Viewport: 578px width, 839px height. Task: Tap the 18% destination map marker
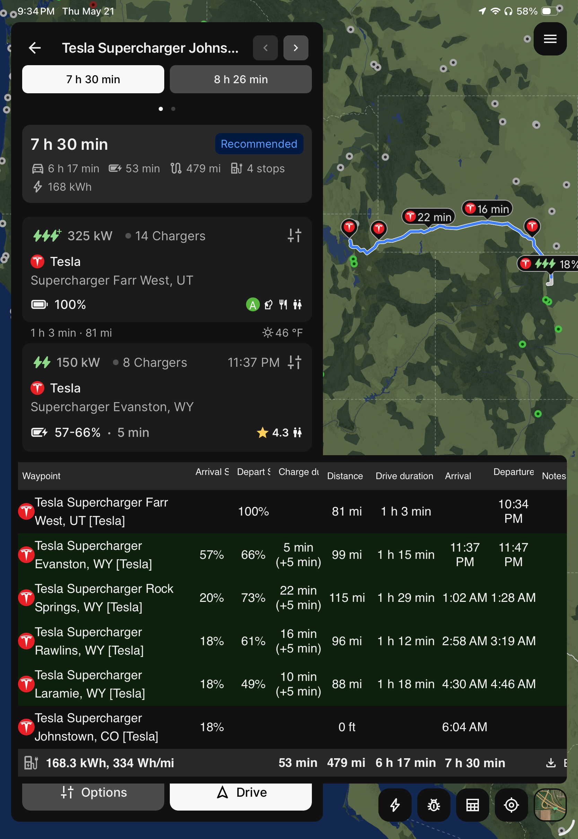tap(548, 264)
